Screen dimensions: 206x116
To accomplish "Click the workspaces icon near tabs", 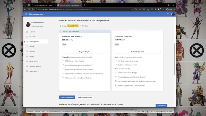I will 29,5.
